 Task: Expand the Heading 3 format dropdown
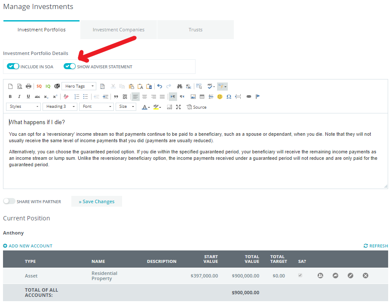tap(61, 107)
